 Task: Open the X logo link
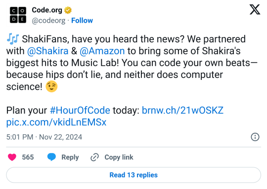255,10
